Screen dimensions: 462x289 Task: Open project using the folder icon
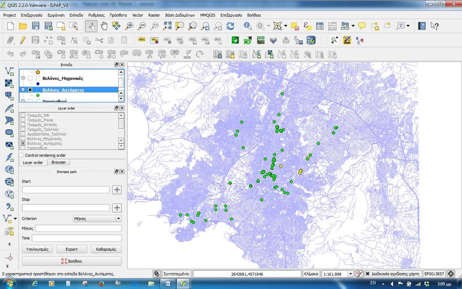pos(23,26)
